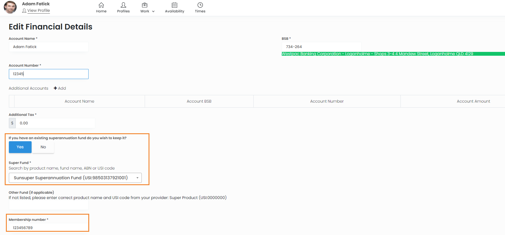Open the View Profile link
505x235 pixels.
click(x=38, y=11)
